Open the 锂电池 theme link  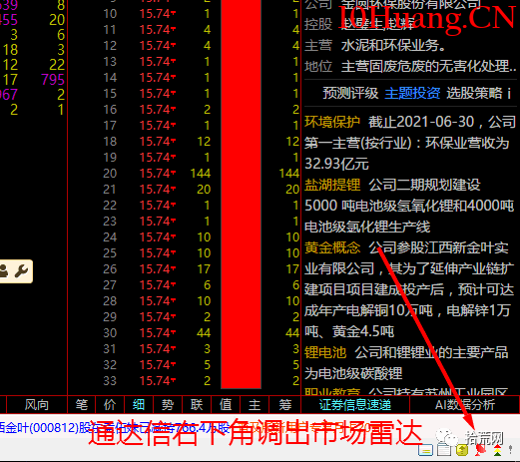click(325, 352)
